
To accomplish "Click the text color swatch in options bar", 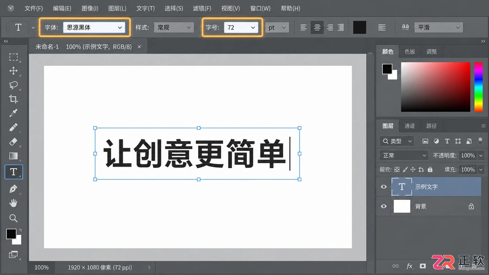I will tap(360, 27).
